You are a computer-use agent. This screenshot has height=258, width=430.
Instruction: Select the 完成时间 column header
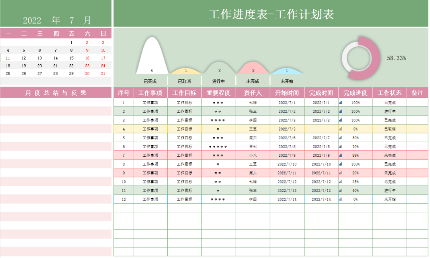point(321,93)
